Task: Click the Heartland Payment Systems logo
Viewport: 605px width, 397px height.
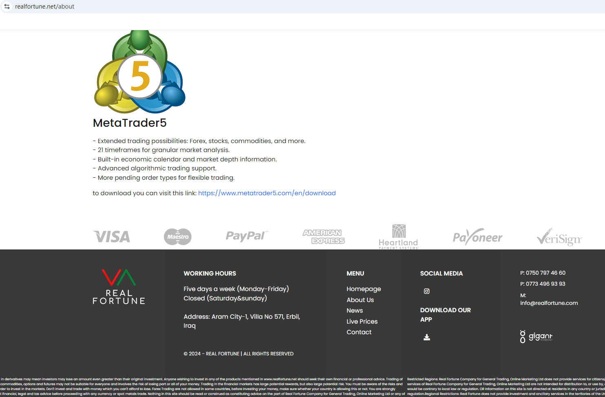Action: click(x=399, y=236)
